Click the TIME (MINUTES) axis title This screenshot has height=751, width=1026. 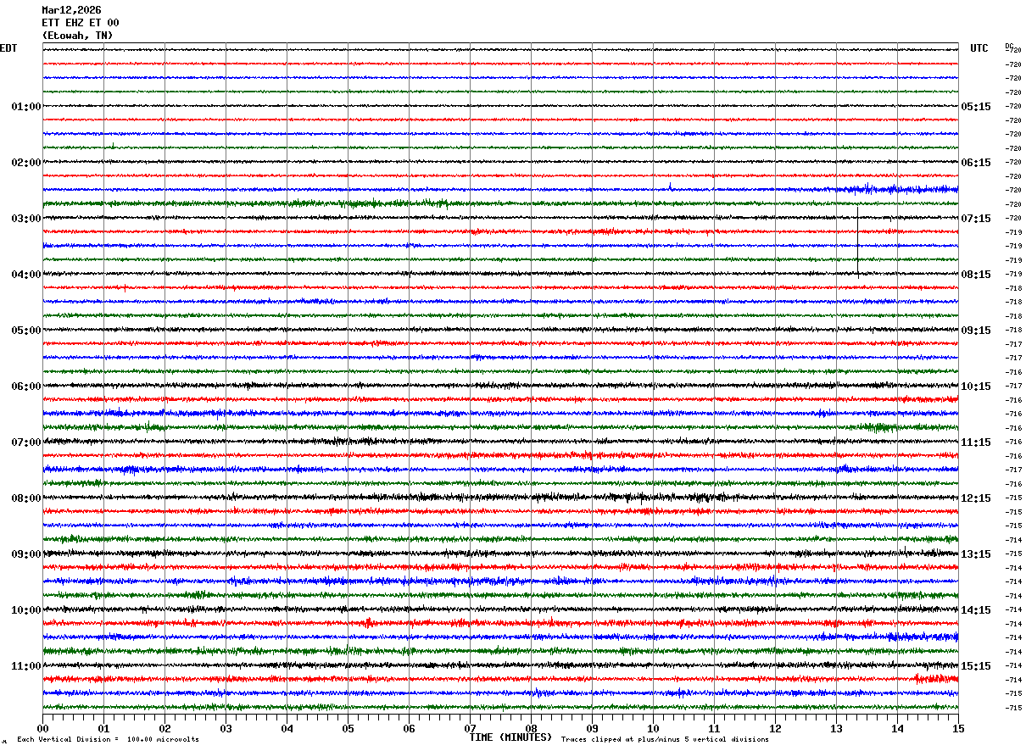click(x=510, y=737)
